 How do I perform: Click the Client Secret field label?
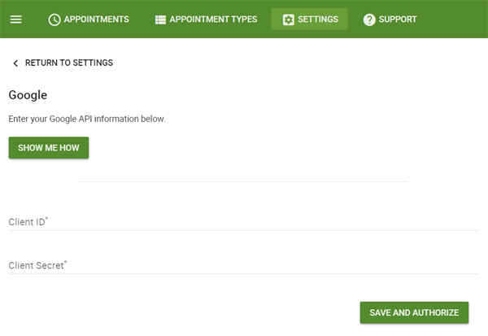[37, 265]
